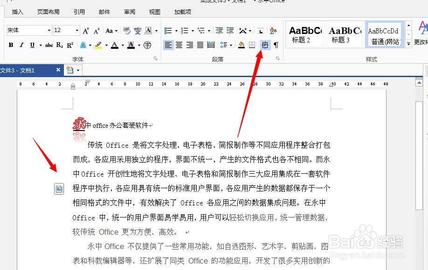Open highlight color dropdown arrow

pyautogui.click(x=106, y=45)
